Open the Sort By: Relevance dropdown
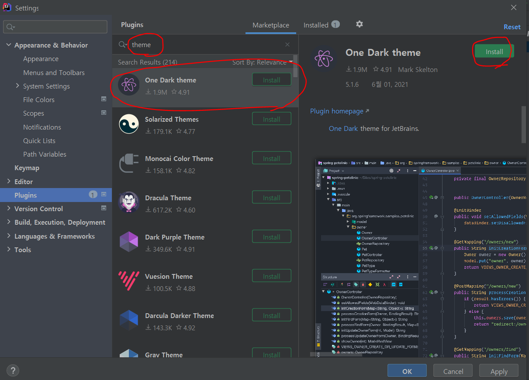 point(263,62)
